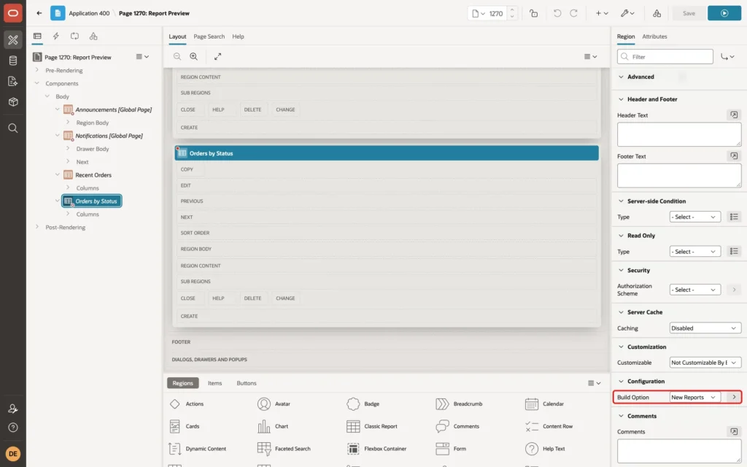Open the Footer Text code editor icon
The image size is (747, 467).
[734, 156]
